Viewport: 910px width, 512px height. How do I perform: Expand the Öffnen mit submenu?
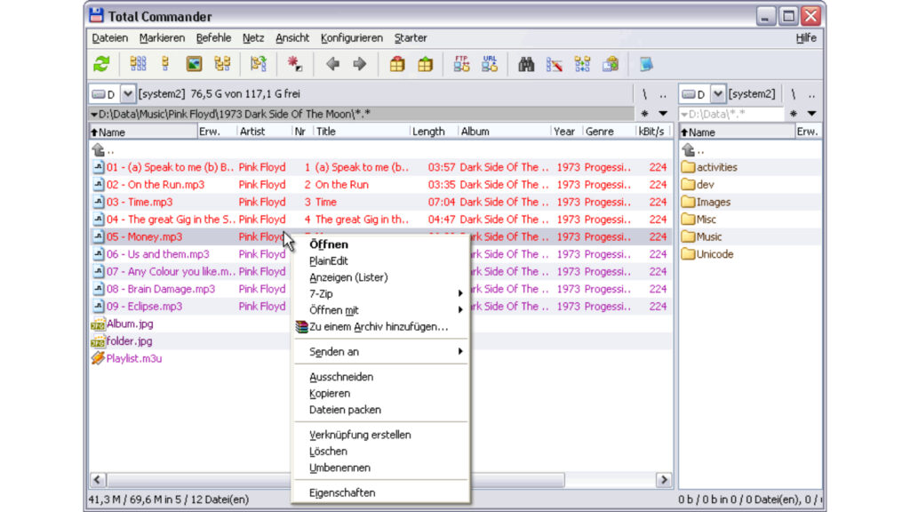380,310
